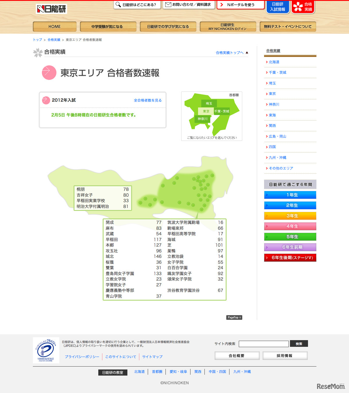Click the flower 合格実績 icon top right
Viewport: 349px width, 393px height.
click(x=298, y=7)
